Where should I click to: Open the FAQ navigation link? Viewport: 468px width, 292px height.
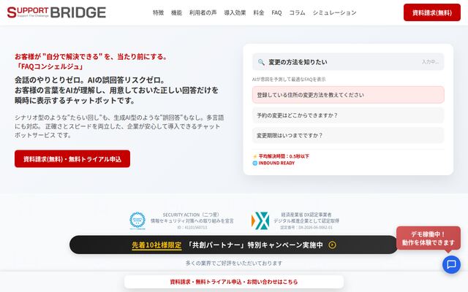click(276, 13)
